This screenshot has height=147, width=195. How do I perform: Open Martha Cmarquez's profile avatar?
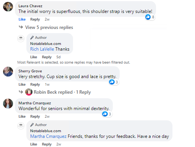8,104
